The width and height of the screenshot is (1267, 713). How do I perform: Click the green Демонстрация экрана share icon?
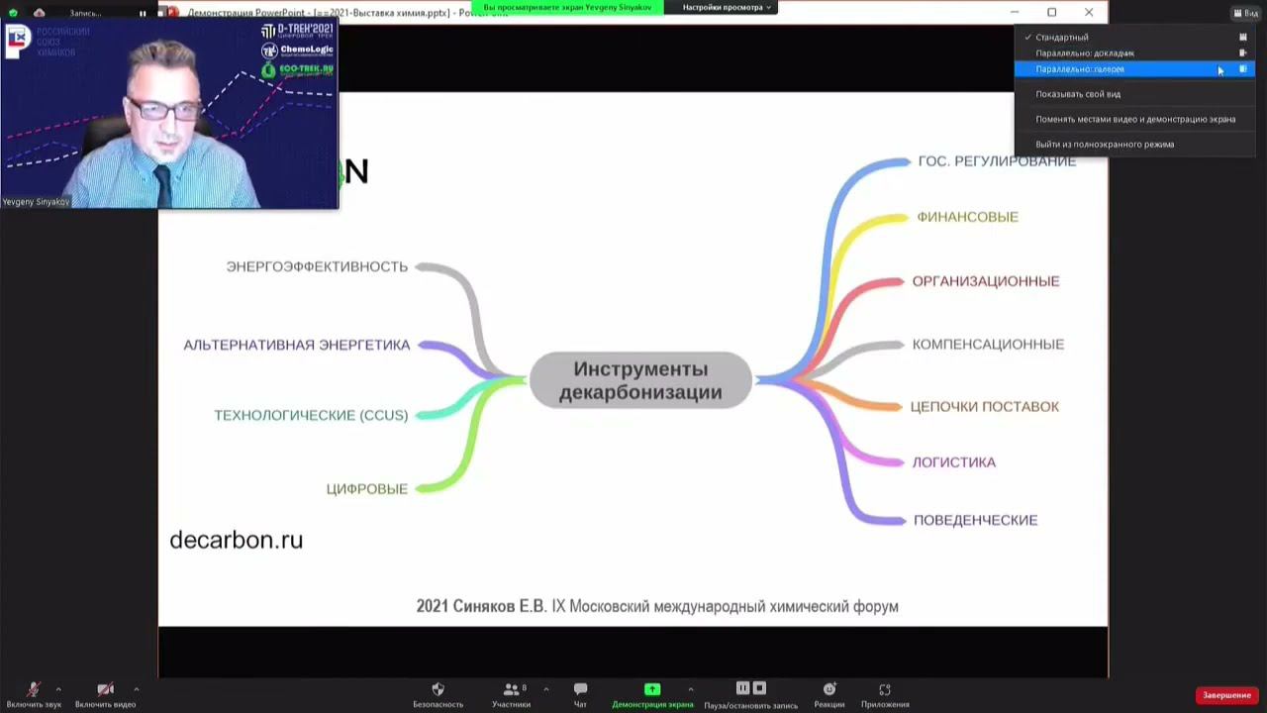tap(652, 689)
